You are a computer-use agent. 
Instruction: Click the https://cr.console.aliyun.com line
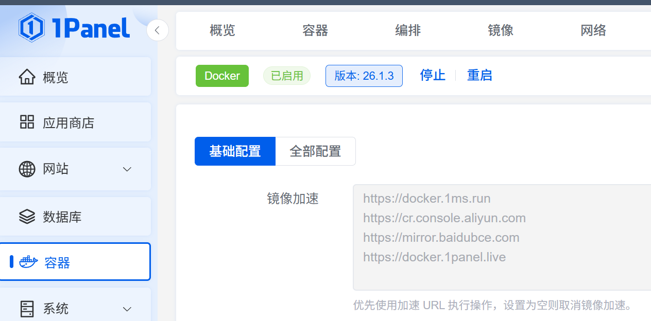tap(444, 218)
